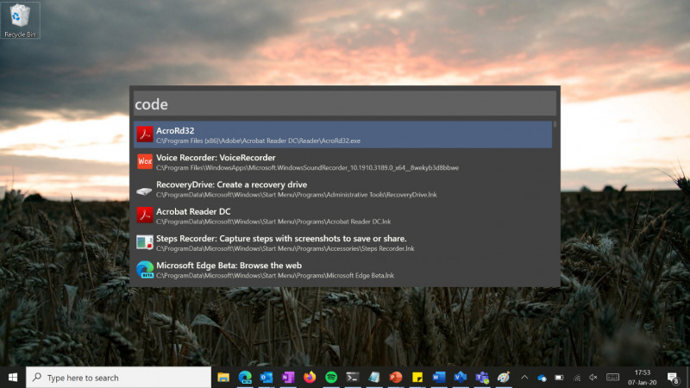The image size is (690, 388).
Task: Click the Windows Start button
Action: 13,378
